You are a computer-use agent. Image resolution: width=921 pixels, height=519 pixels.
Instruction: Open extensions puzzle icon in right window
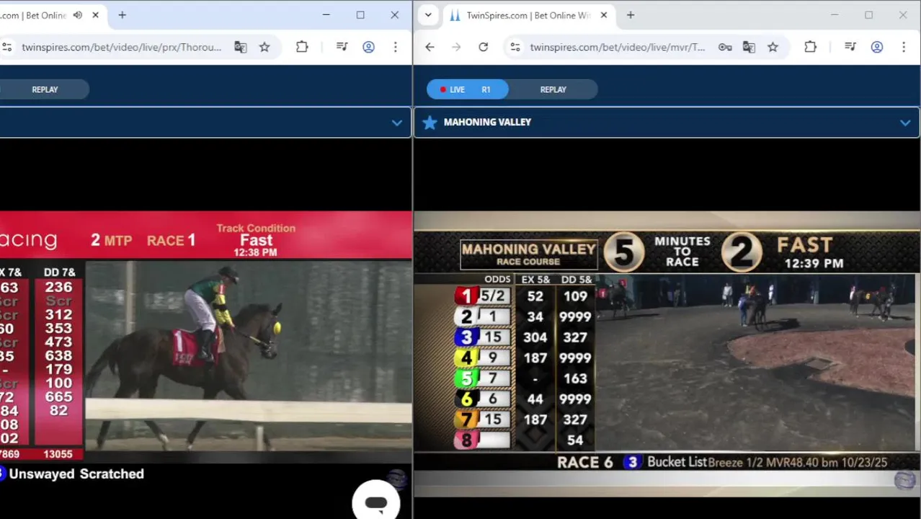click(x=810, y=47)
